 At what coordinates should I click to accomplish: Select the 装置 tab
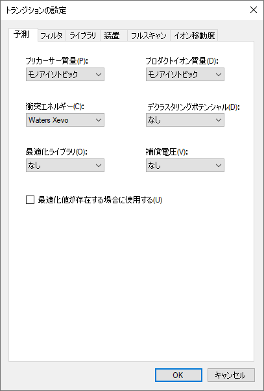pyautogui.click(x=114, y=36)
